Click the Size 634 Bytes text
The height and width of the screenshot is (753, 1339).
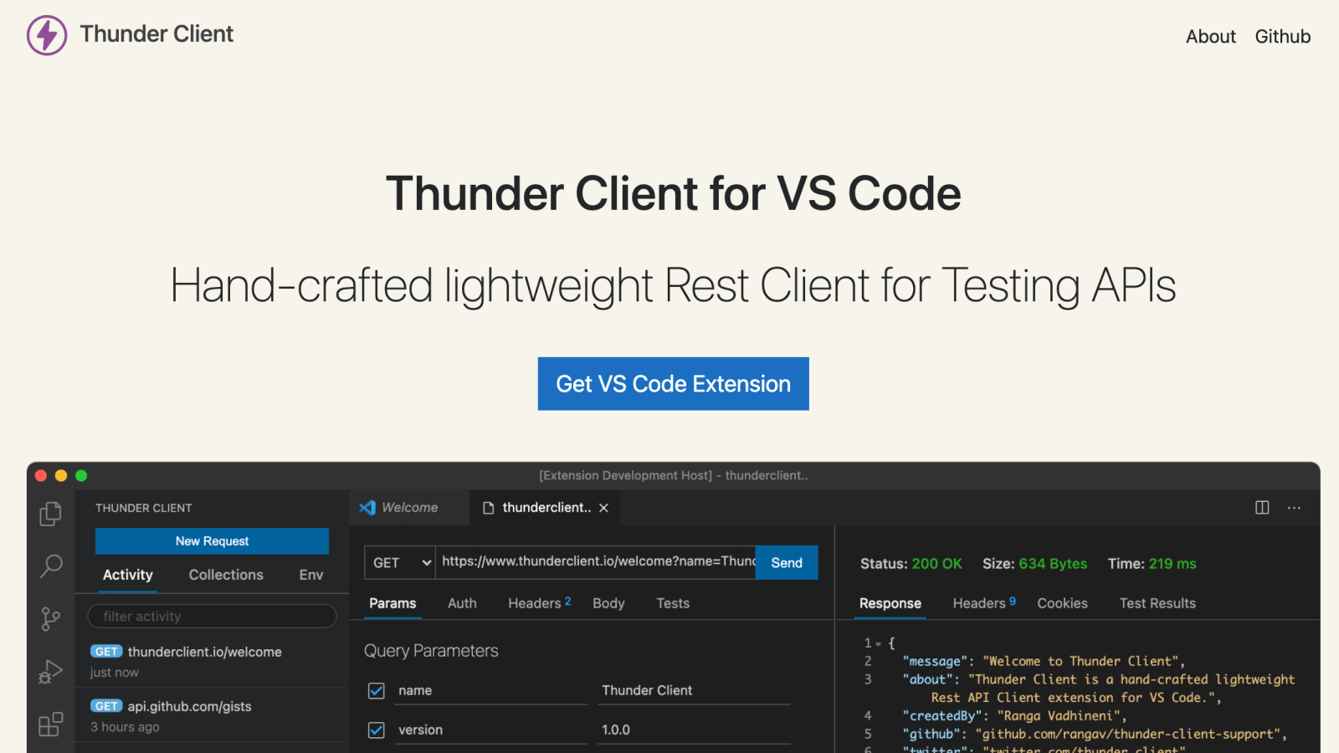pyautogui.click(x=1034, y=564)
